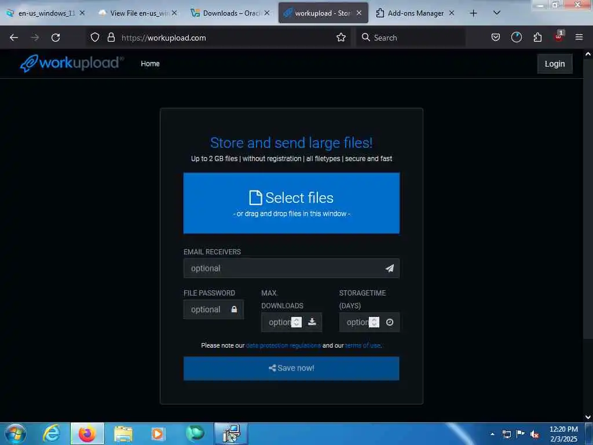593x445 pixels.
Task: Click the circular toolbar extension icon
Action: pyautogui.click(x=516, y=38)
